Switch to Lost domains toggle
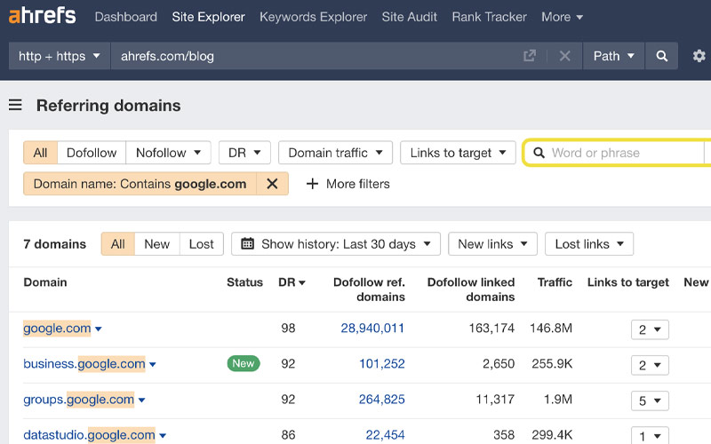Screen dimensions: 711x444 click(x=202, y=244)
